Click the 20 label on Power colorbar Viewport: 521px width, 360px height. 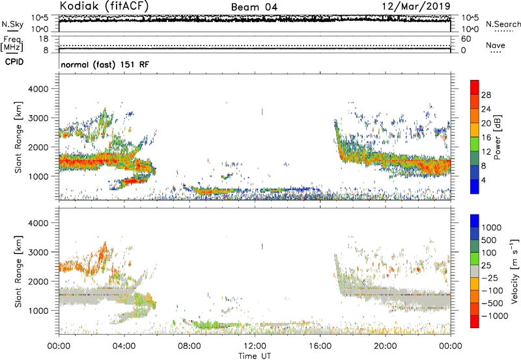(x=486, y=123)
